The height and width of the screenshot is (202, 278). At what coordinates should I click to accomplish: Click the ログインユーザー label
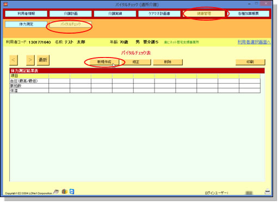point(217,193)
